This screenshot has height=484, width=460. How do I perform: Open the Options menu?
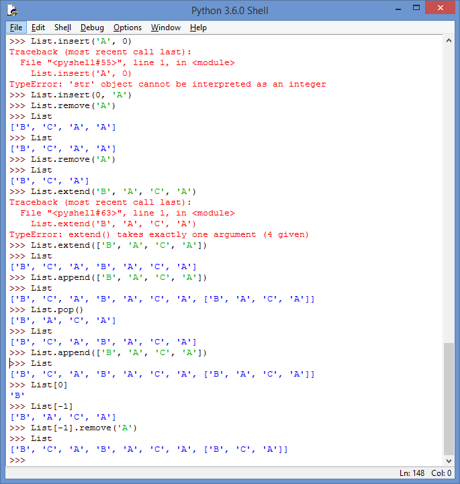[x=128, y=28]
